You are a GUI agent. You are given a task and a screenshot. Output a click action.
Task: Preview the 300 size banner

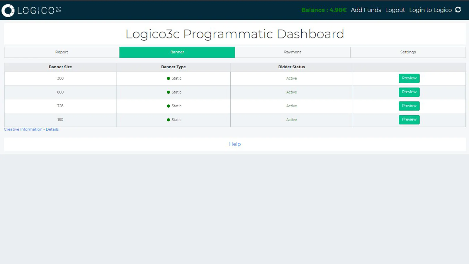point(409,78)
